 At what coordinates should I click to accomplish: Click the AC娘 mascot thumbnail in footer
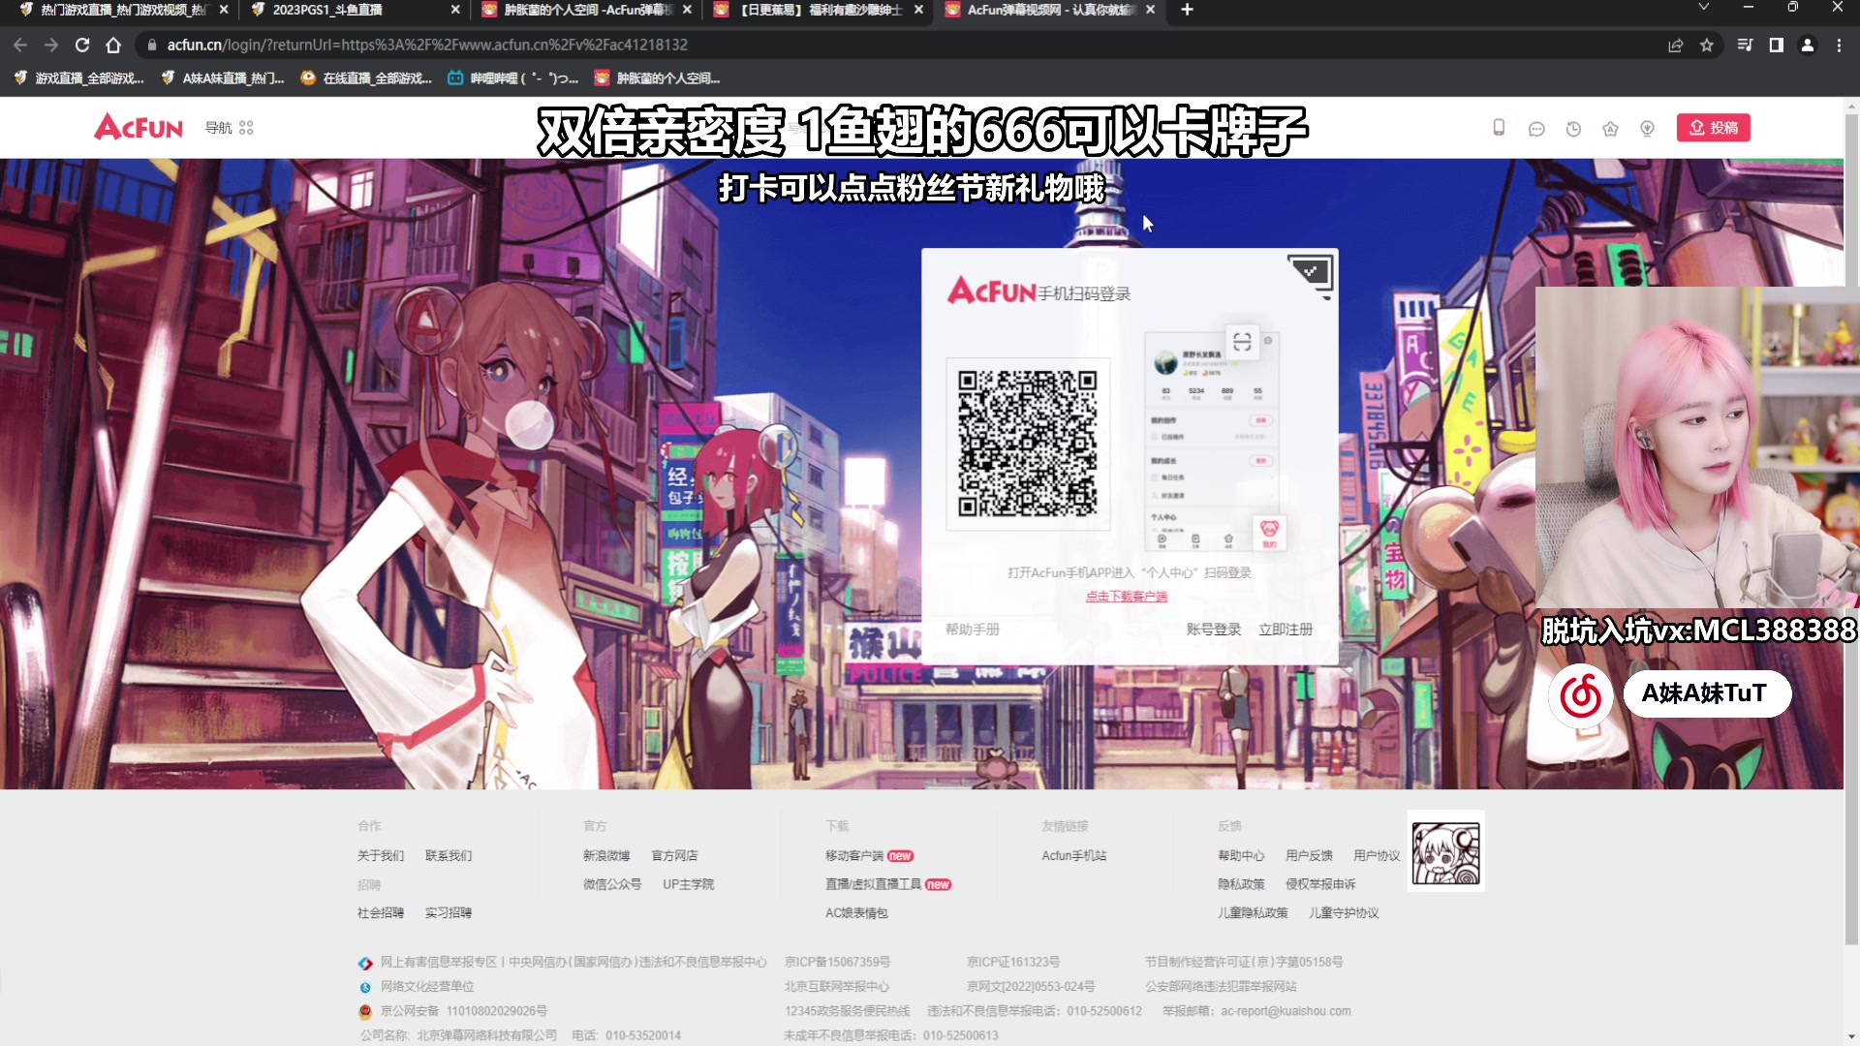(x=1445, y=851)
